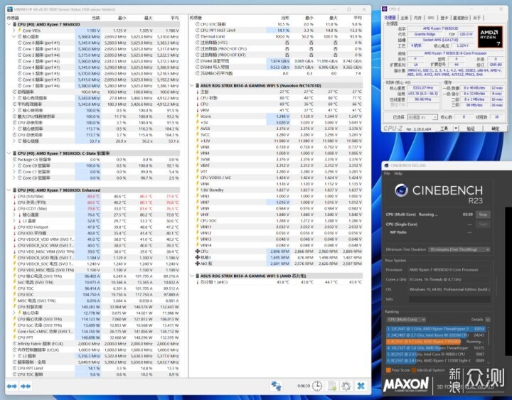Click Start for CPU Single Core
Screen dimensions: 512x400
click(x=483, y=224)
